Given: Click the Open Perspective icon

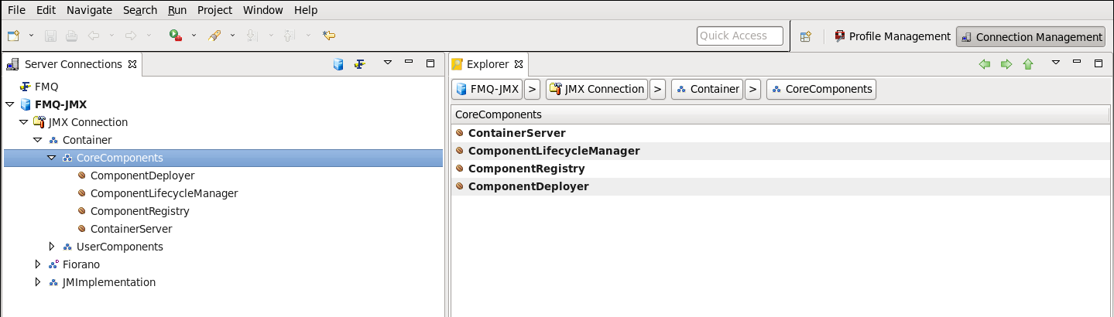Looking at the screenshot, I should 805,36.
